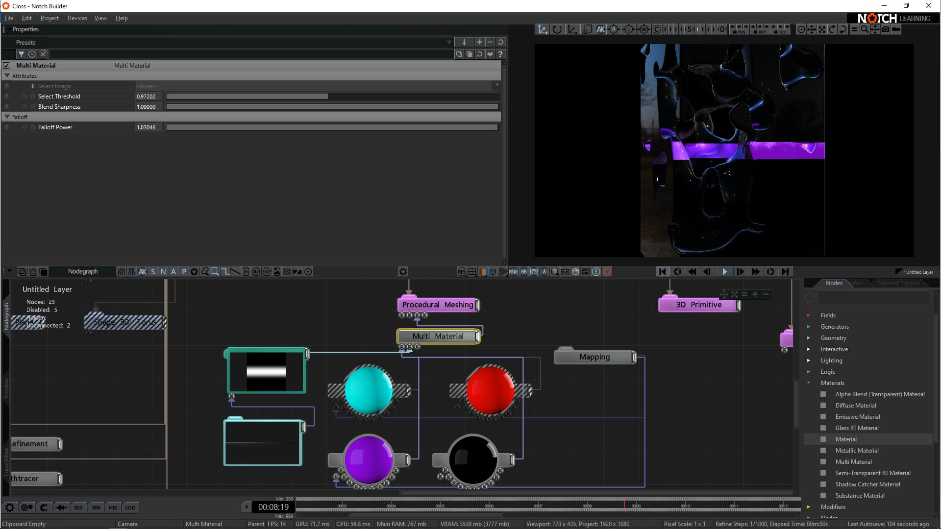Toggle the eye icon beside Blend Sharpness

[x=6, y=107]
